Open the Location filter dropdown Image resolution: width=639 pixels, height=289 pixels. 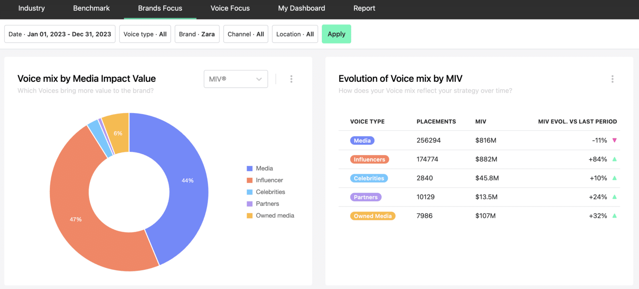coord(295,34)
